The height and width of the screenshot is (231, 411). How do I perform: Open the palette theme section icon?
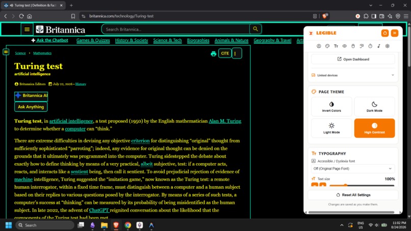(327, 46)
